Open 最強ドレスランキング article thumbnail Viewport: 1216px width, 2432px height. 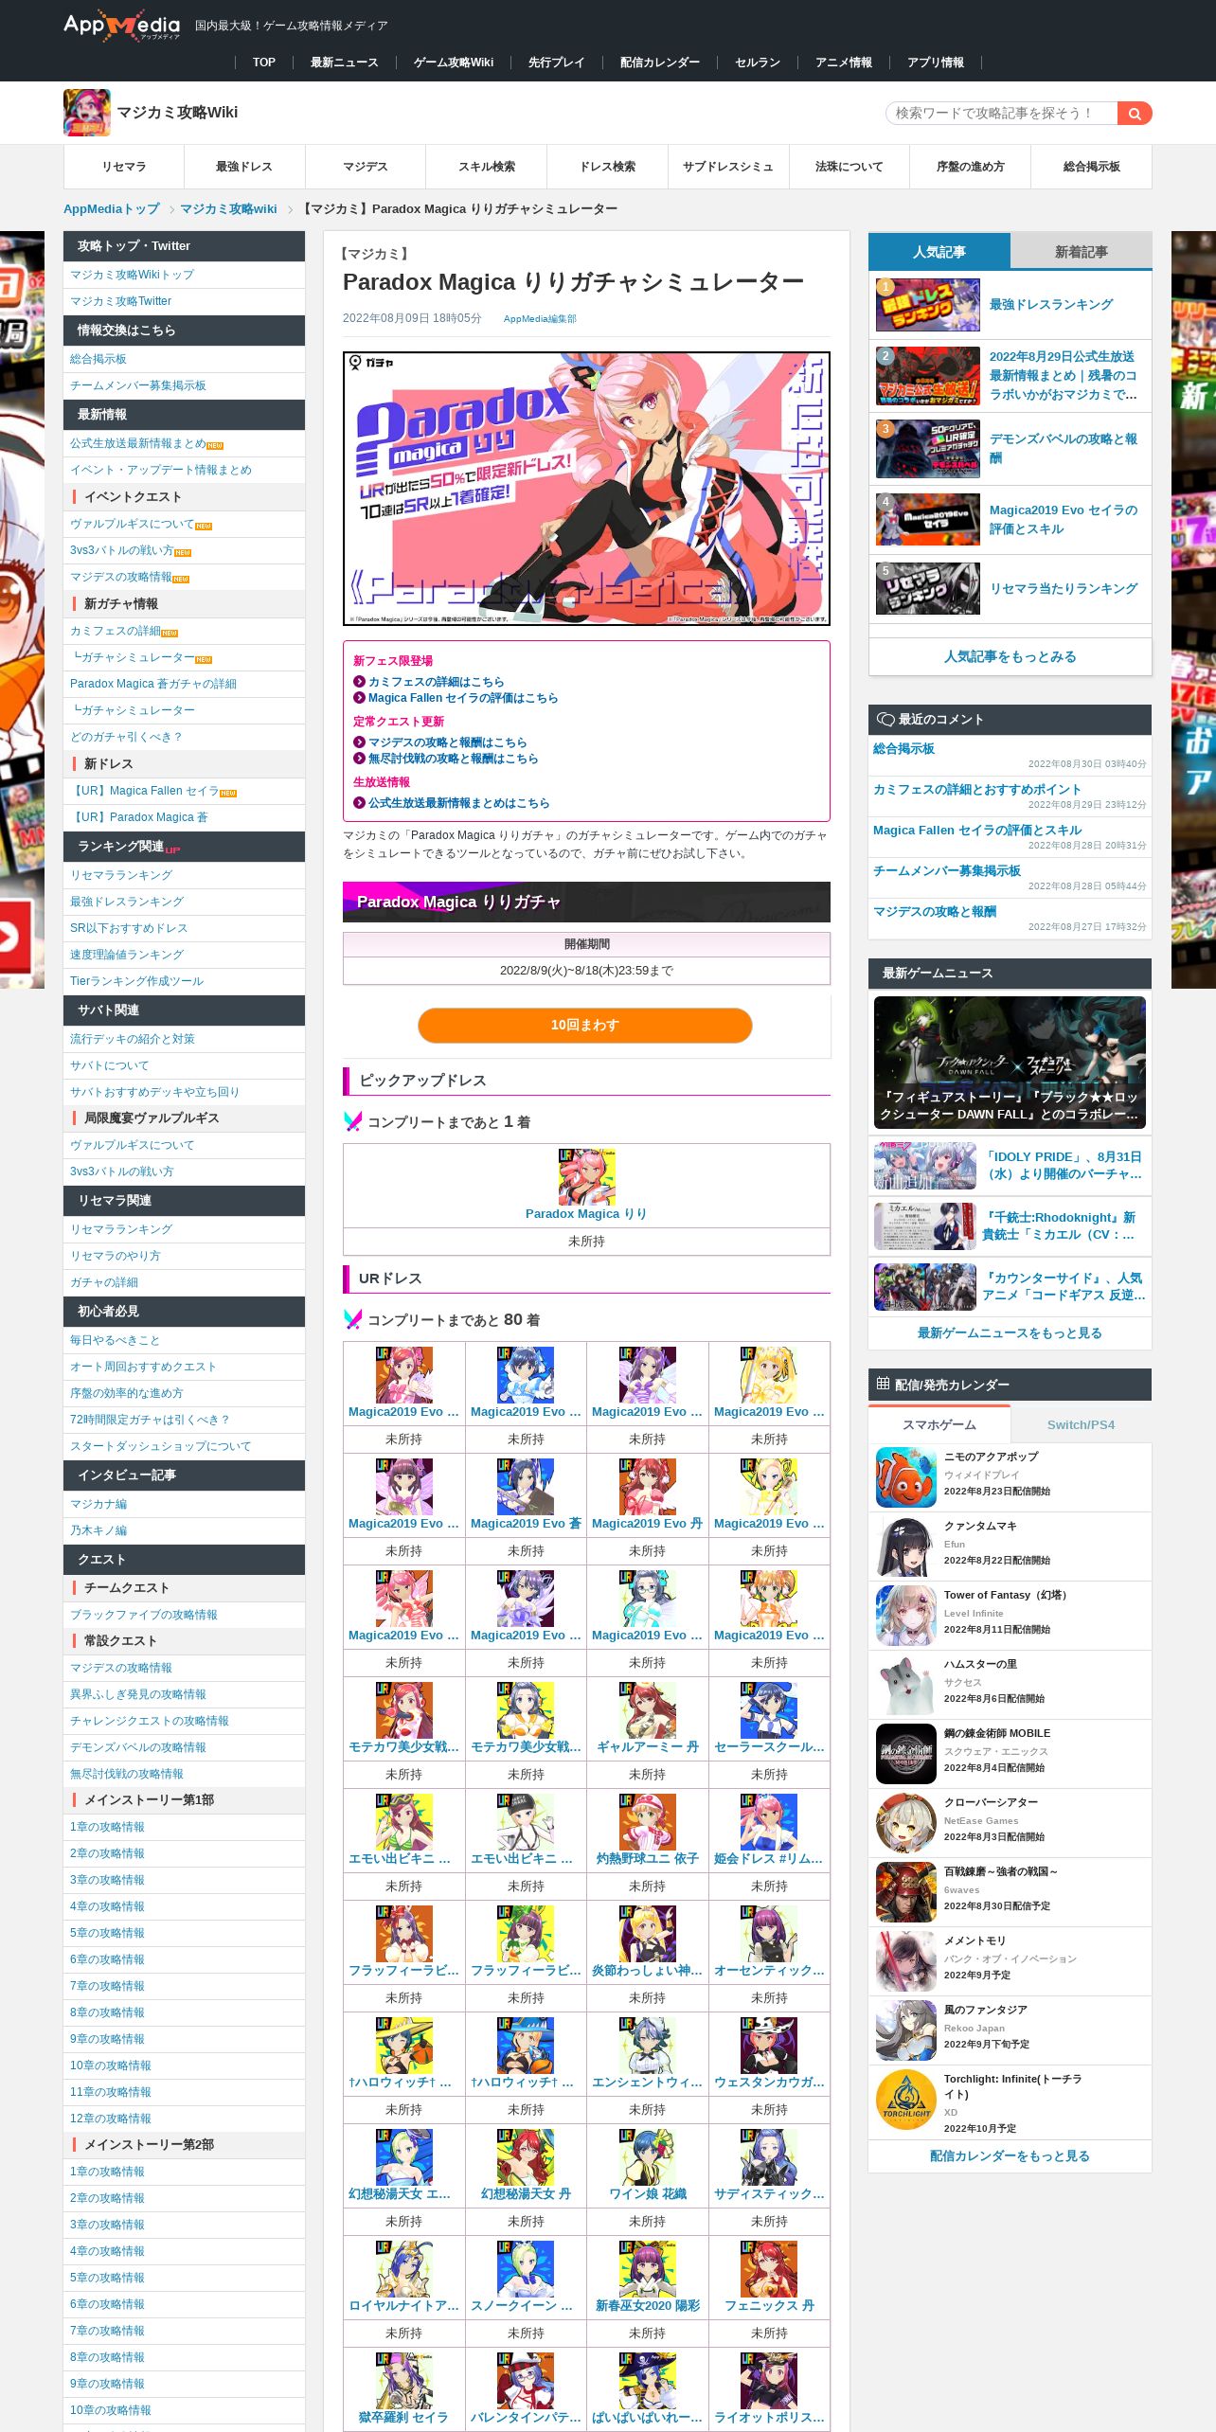928,304
